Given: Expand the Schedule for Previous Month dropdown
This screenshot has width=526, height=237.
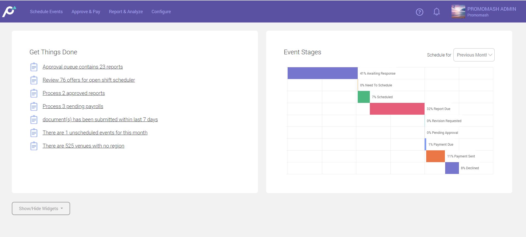Looking at the screenshot, I should (474, 55).
